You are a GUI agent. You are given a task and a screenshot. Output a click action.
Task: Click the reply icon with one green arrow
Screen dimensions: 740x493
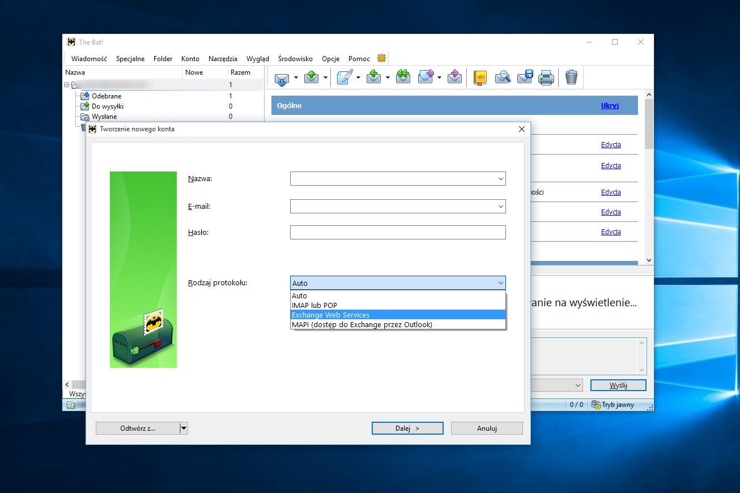pyautogui.click(x=374, y=78)
